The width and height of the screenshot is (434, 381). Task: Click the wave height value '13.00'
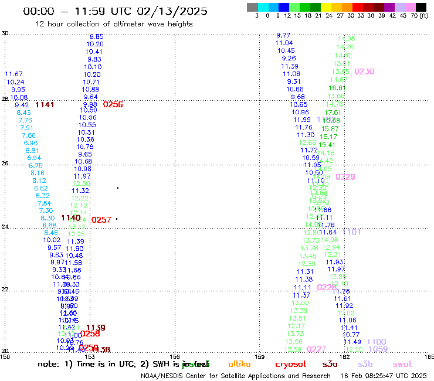point(300,303)
